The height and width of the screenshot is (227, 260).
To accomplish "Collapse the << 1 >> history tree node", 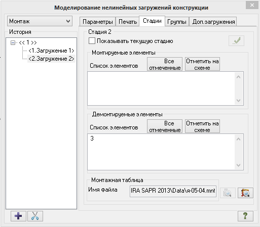I will click(x=13, y=42).
